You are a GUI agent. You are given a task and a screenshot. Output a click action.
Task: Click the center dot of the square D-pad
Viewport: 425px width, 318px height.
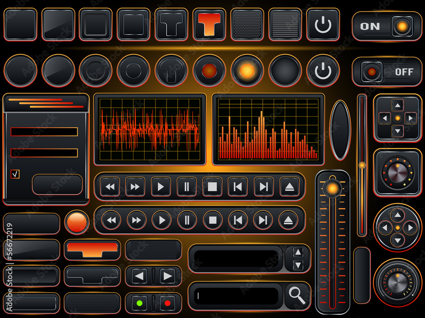coord(398,118)
